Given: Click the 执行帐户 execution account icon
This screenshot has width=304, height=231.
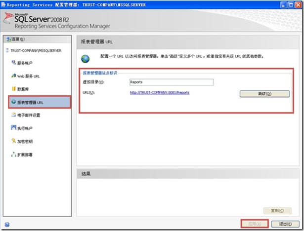Looking at the screenshot, I should click(x=13, y=128).
